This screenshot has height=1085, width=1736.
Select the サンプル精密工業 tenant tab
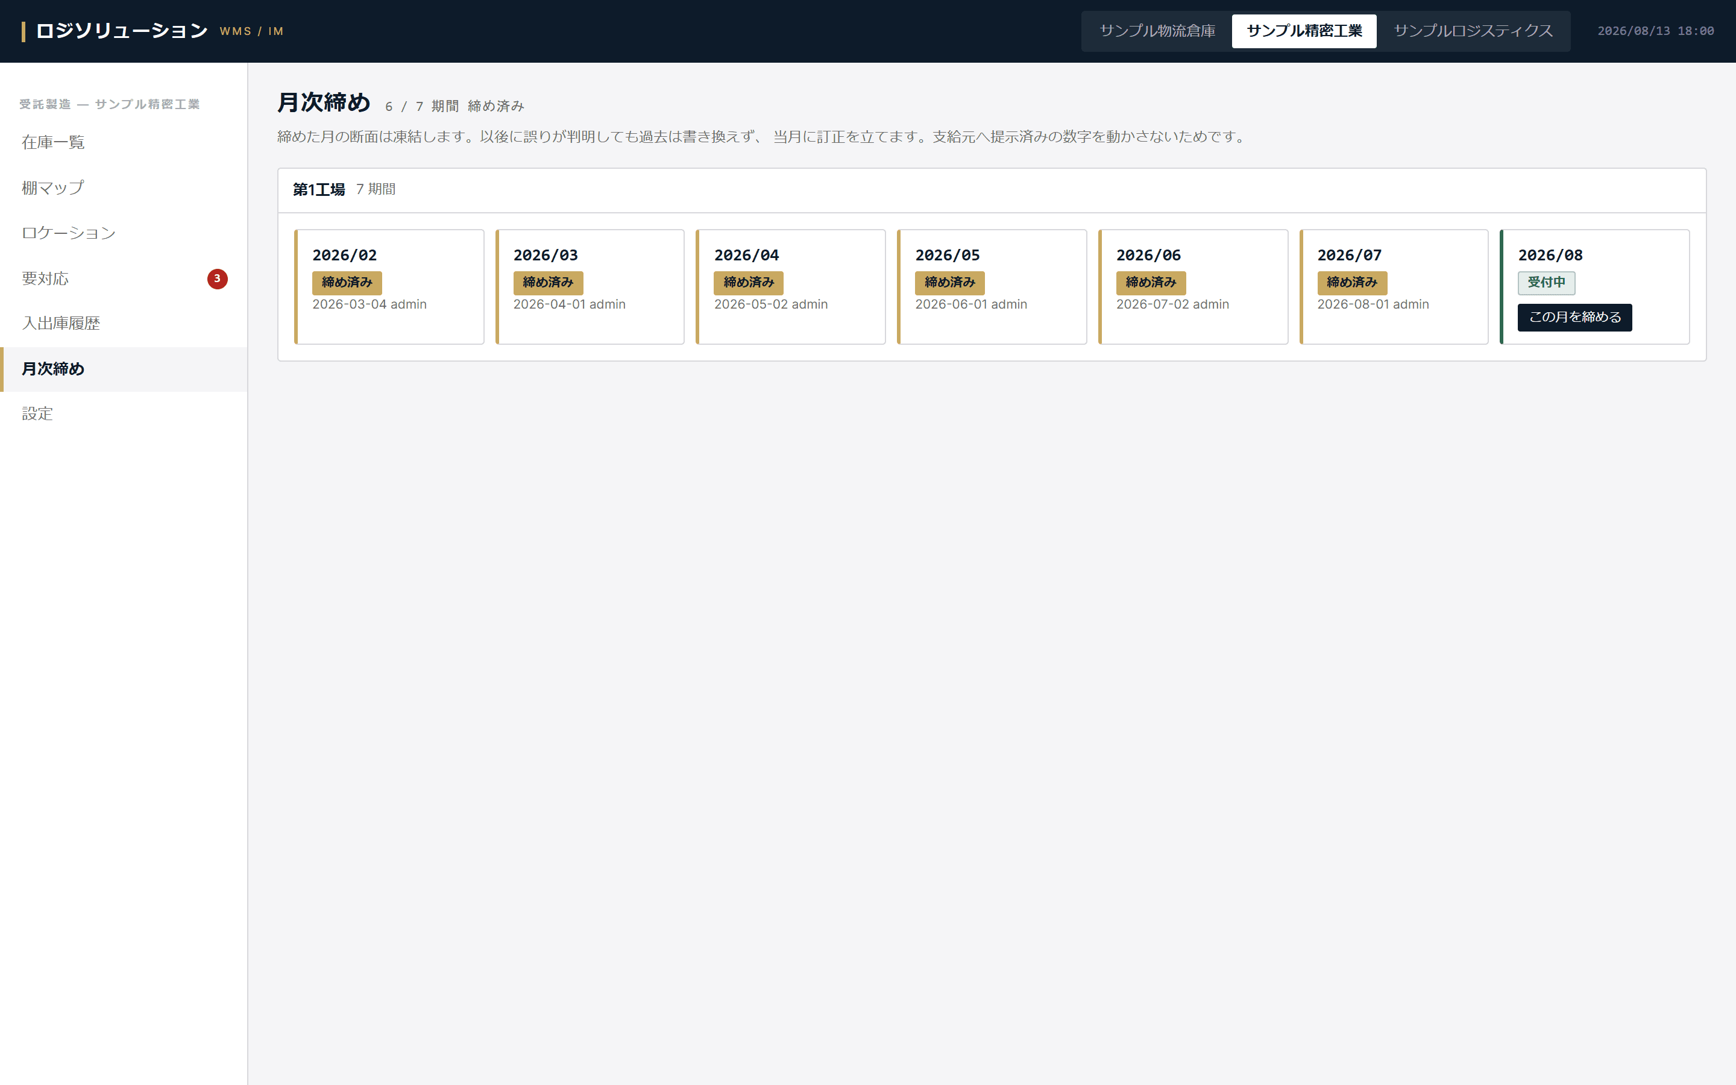tap(1303, 31)
